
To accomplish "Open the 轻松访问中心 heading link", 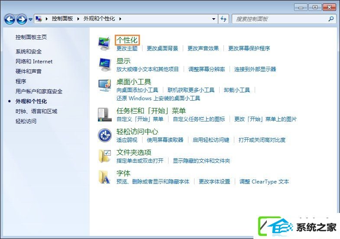I will pyautogui.click(x=137, y=132).
